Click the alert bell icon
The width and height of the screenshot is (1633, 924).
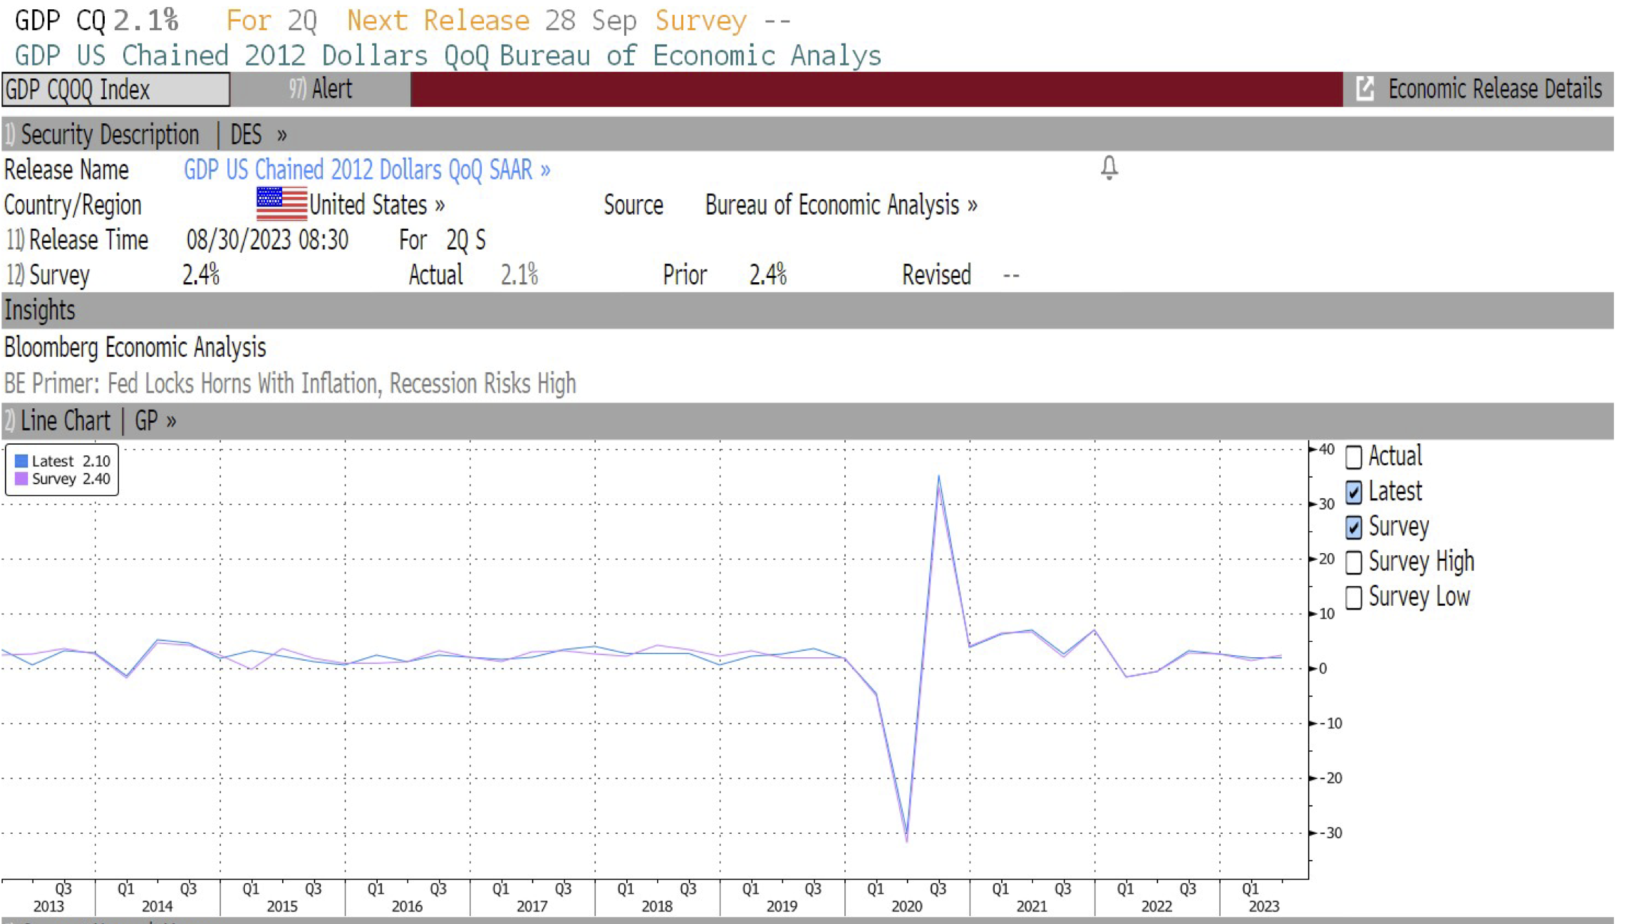tap(1109, 167)
